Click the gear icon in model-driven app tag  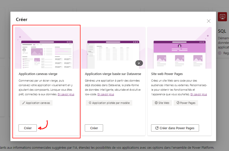[90, 103]
